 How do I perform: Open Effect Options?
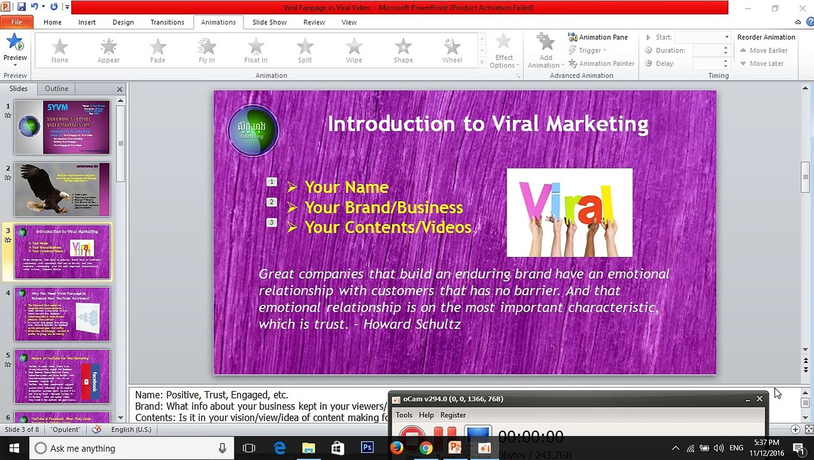504,51
